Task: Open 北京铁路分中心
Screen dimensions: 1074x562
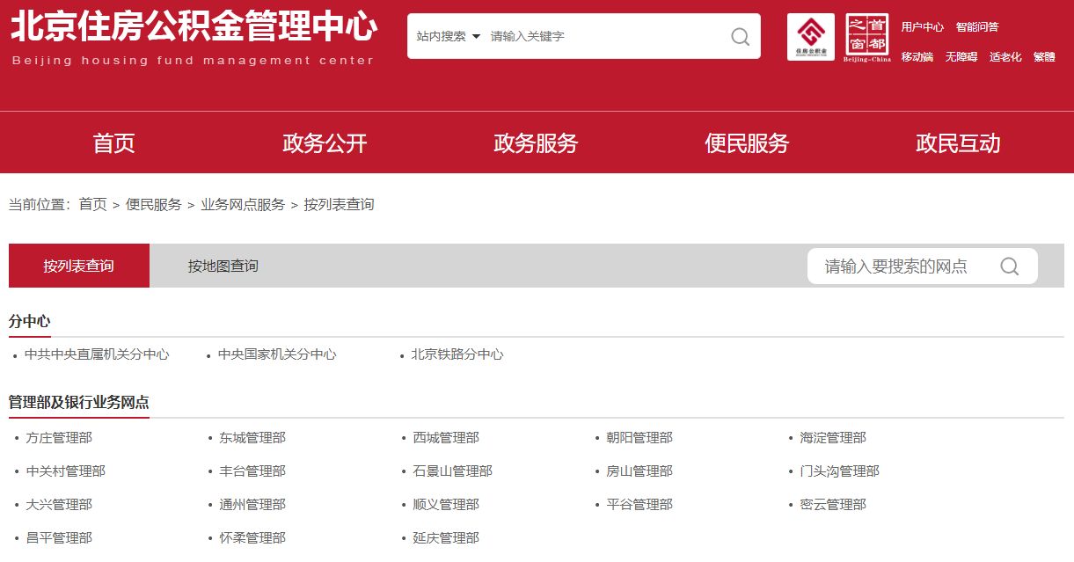Action: [x=457, y=354]
